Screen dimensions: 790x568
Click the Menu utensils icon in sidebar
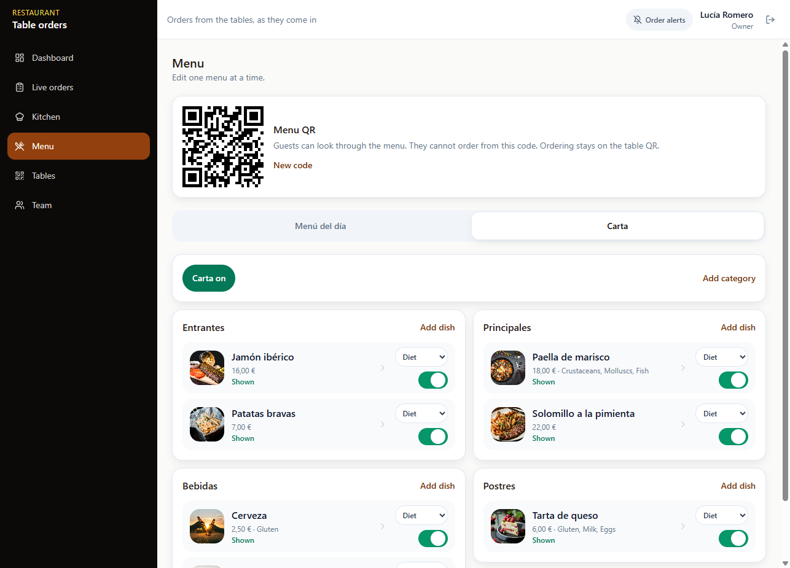pyautogui.click(x=20, y=146)
